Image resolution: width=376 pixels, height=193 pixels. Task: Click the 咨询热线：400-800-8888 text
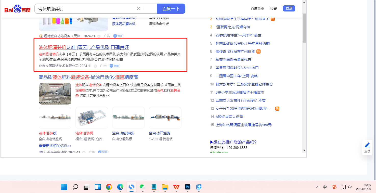click(229, 148)
